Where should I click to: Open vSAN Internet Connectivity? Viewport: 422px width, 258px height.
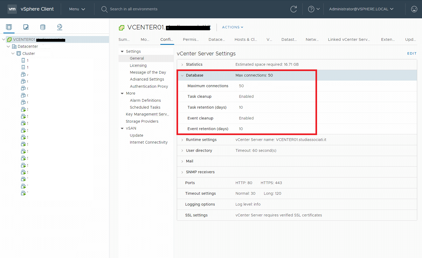[149, 142]
